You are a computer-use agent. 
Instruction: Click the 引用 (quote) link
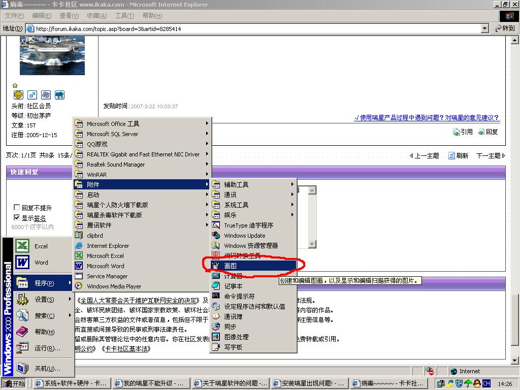click(x=463, y=132)
